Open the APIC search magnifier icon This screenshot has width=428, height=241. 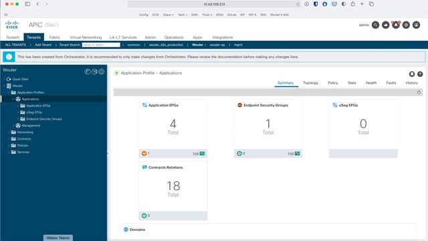[375, 25]
